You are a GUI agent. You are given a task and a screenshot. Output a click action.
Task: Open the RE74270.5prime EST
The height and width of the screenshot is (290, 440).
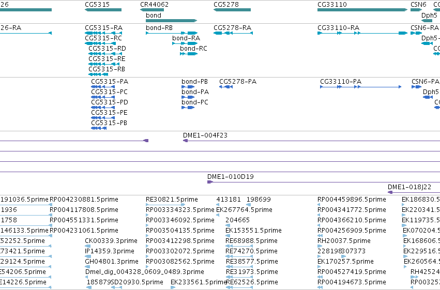(x=251, y=251)
